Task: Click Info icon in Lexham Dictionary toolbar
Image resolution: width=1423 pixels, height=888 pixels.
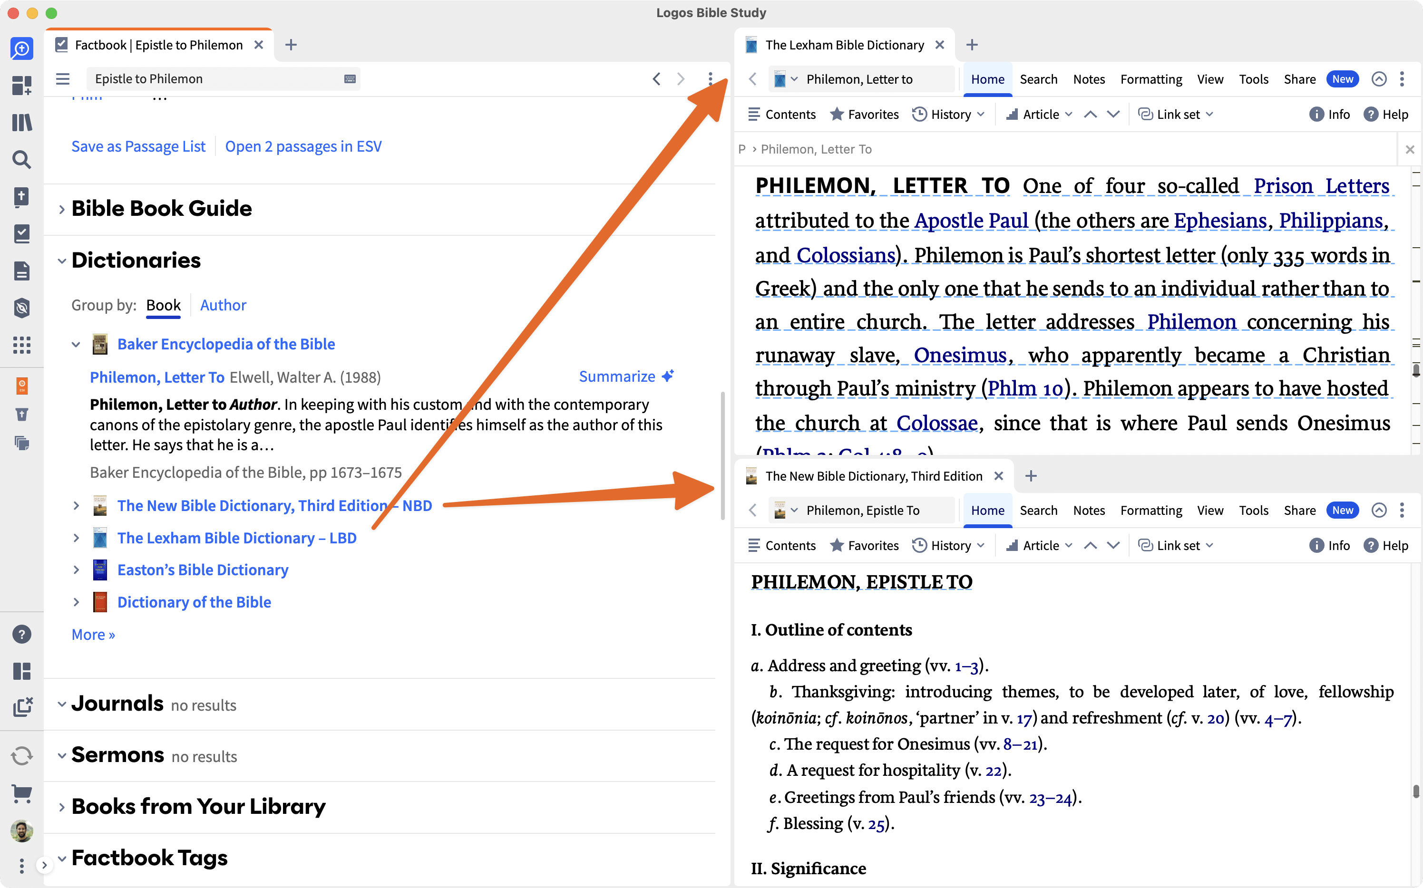Action: 1329,115
